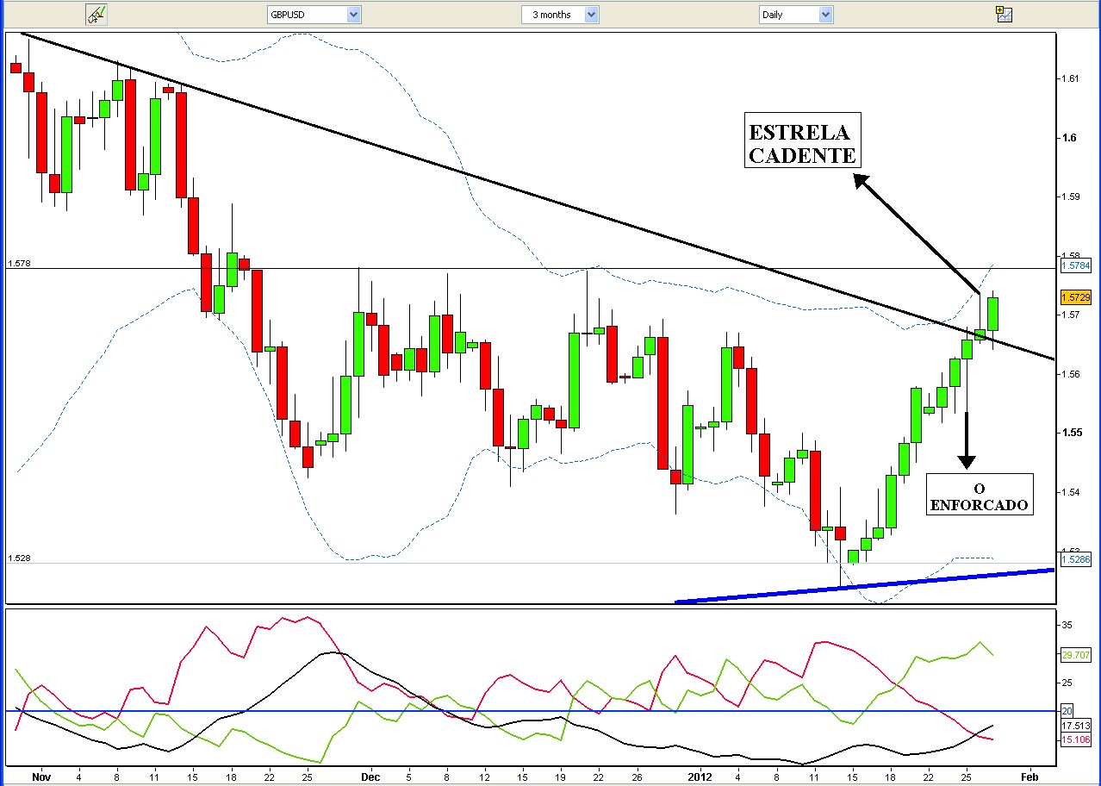Open the chart drawing tools icon
This screenshot has width=1101, height=786.
point(96,14)
